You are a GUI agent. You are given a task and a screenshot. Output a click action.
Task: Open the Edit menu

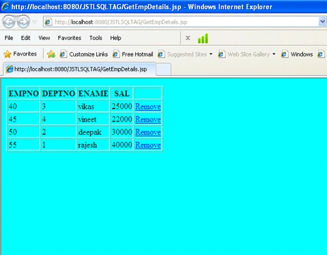click(26, 38)
